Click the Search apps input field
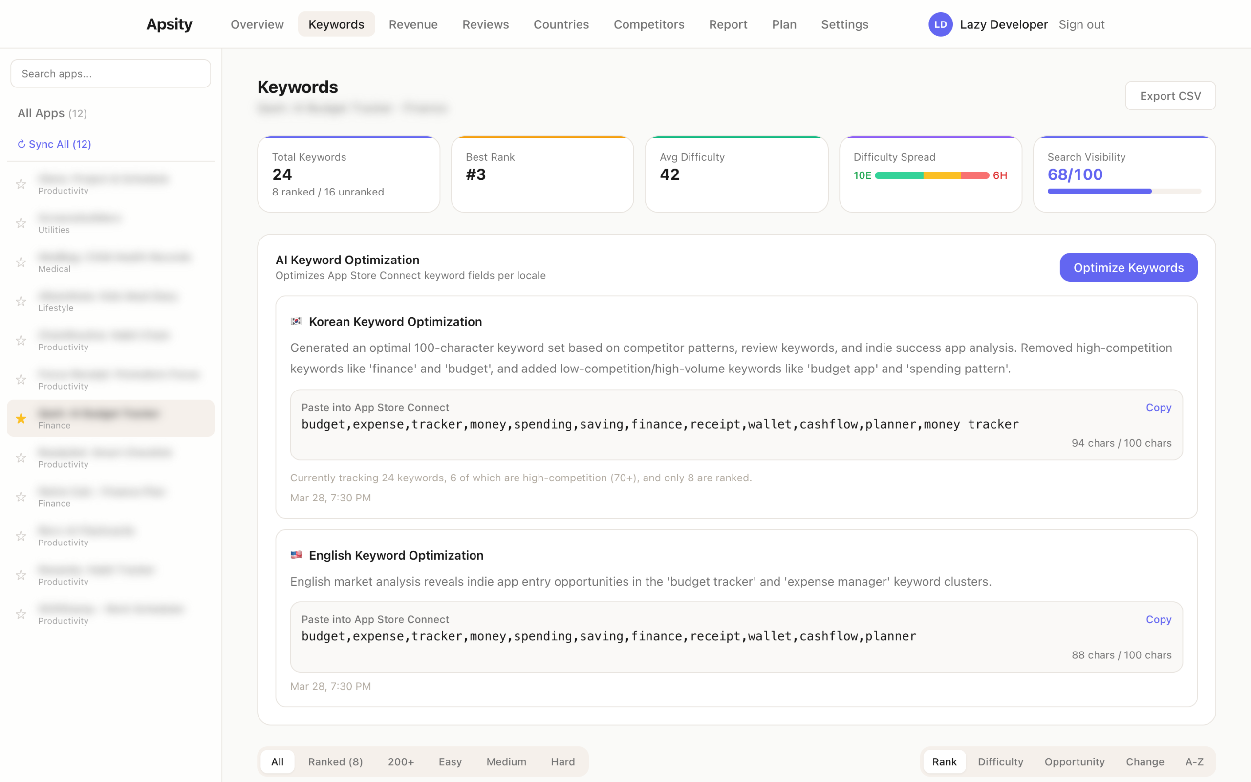 [x=110, y=73]
